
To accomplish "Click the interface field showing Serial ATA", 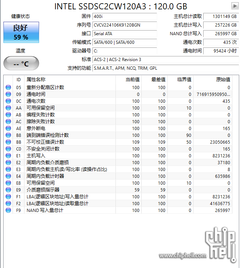I will click(124, 34).
